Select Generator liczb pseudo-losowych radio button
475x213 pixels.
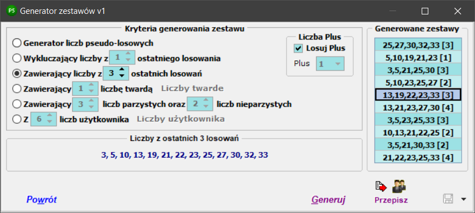[17, 43]
